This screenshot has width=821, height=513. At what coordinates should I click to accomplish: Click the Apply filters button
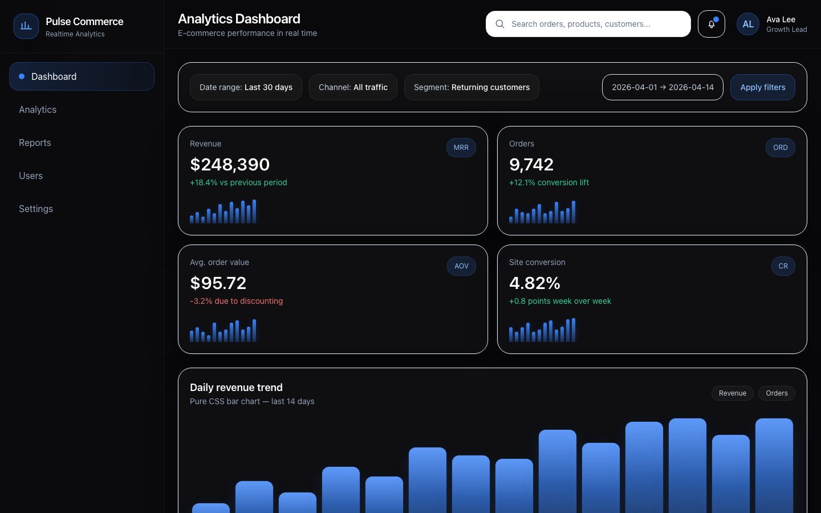click(x=763, y=87)
